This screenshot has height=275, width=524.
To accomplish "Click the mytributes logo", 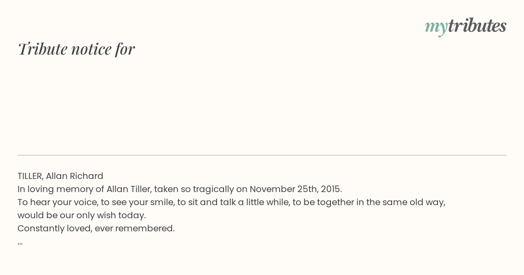I will click(465, 27).
